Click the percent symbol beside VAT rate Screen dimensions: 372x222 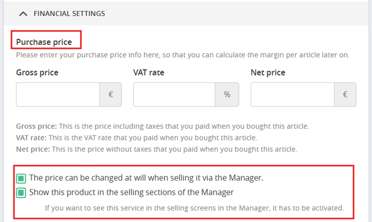tap(227, 94)
